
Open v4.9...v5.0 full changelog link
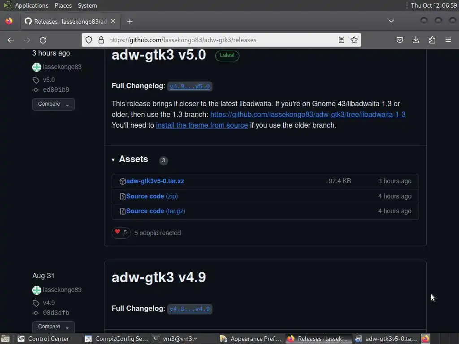pos(190,86)
